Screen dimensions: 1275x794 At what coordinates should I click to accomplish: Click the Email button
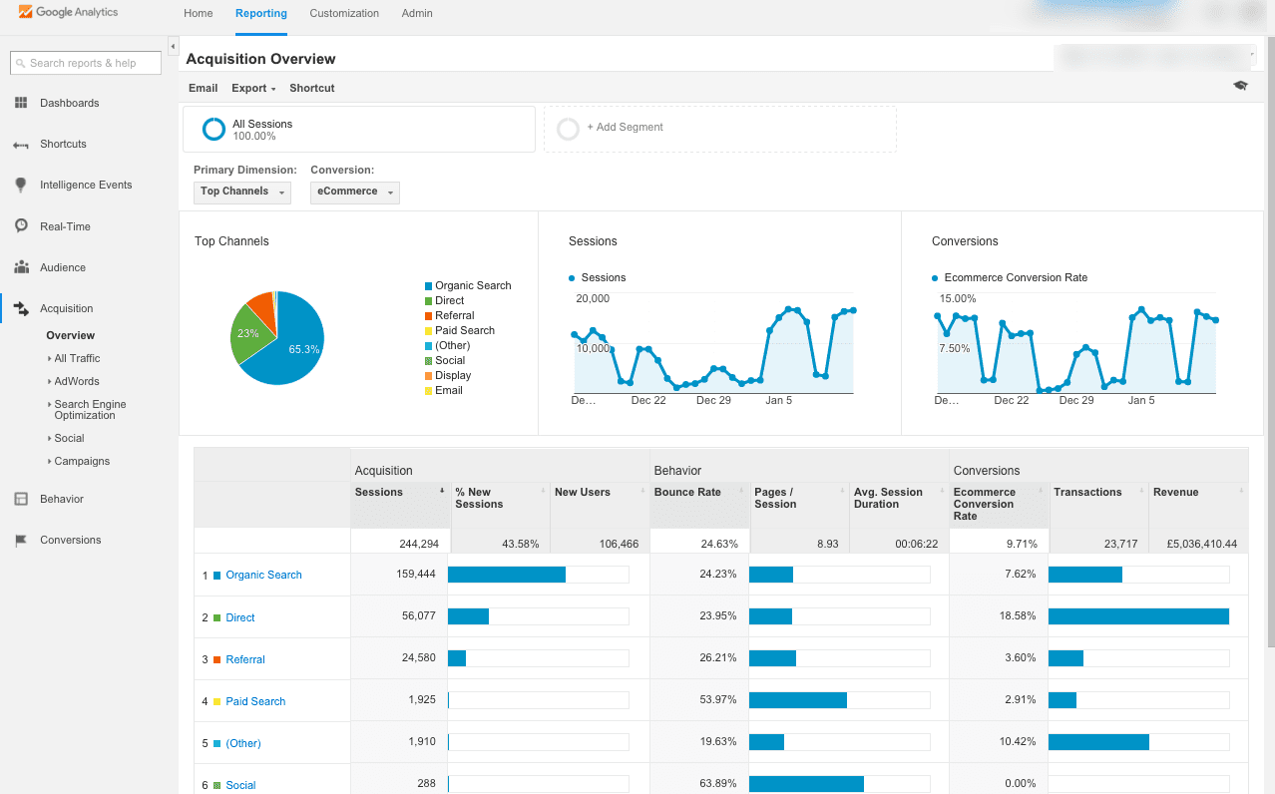click(x=204, y=88)
